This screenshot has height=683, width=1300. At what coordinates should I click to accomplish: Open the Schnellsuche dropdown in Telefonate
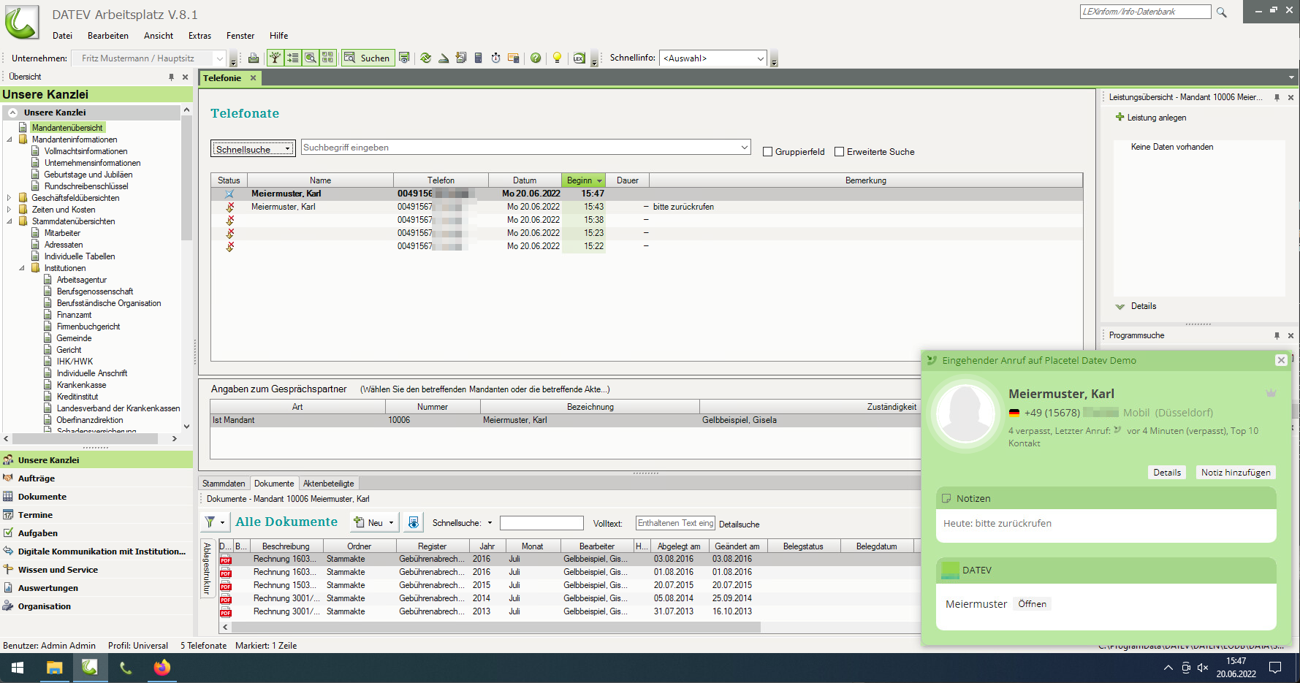288,149
